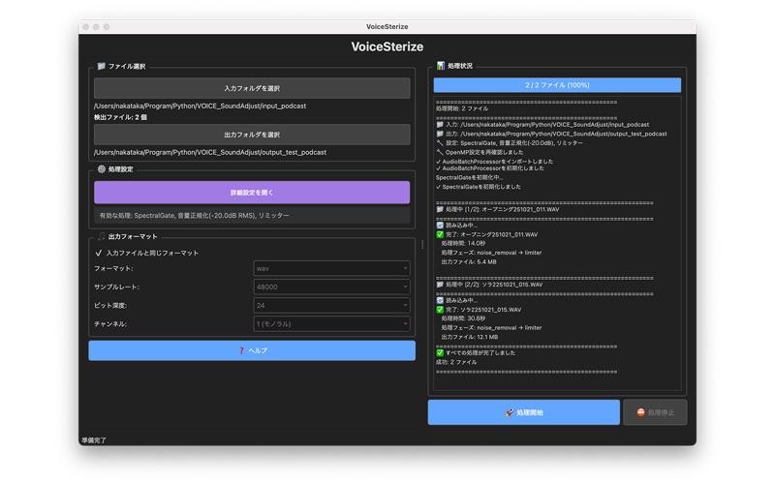Click the input_podcast path under 入力フォルダを選択
The image size is (775, 484).
click(x=201, y=106)
